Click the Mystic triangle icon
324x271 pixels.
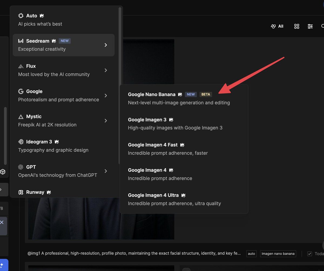21,117
